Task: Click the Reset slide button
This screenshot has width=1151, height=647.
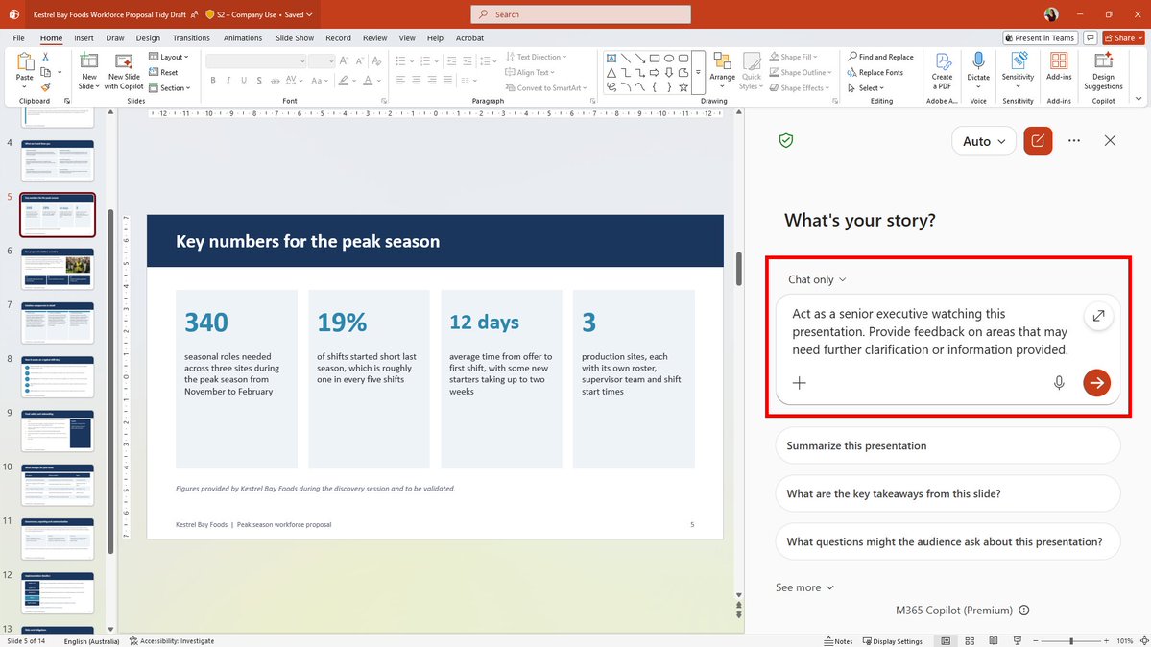Action: point(164,72)
